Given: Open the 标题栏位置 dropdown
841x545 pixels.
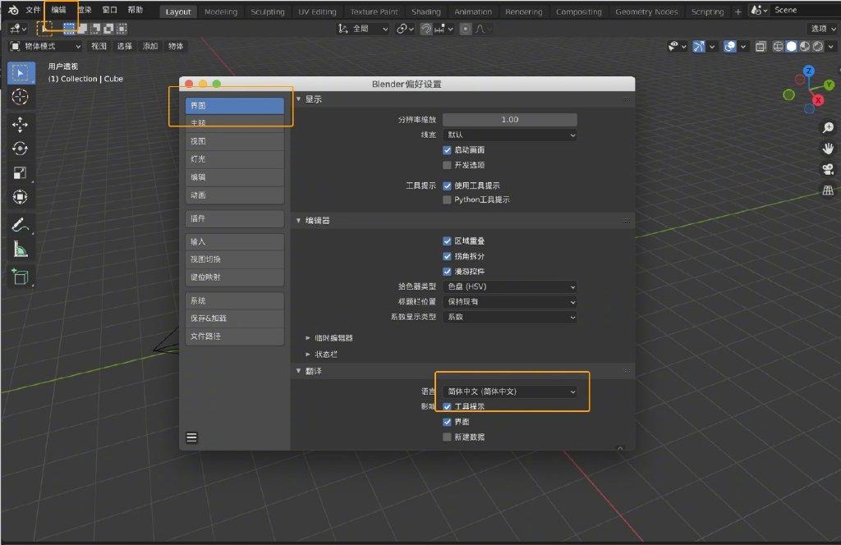Looking at the screenshot, I should [510, 302].
